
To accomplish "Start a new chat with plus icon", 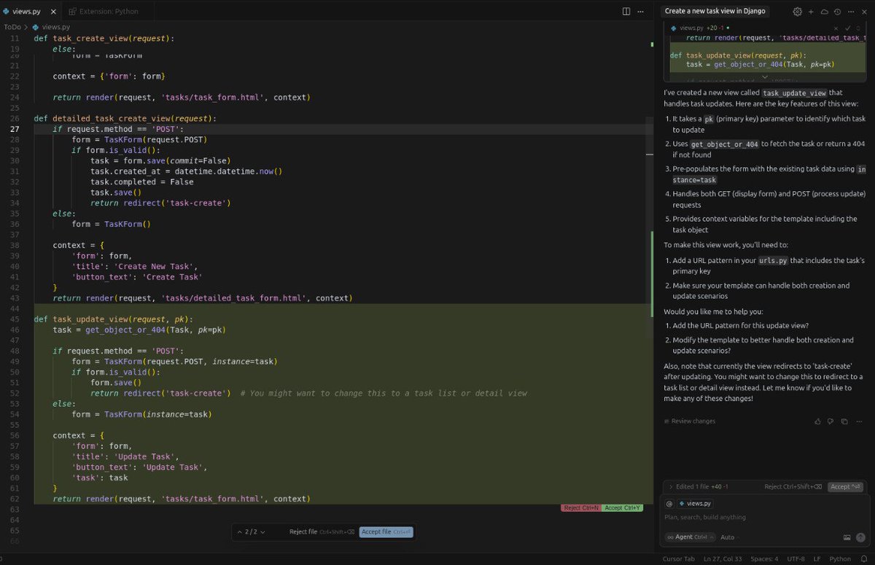I will (811, 12).
